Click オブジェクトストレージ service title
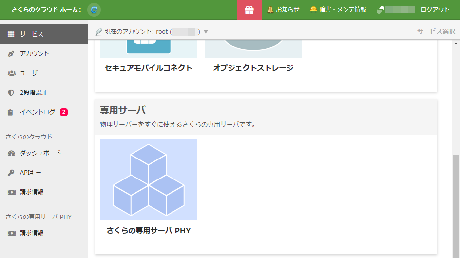Screen dimensions: 460x258 pos(253,68)
